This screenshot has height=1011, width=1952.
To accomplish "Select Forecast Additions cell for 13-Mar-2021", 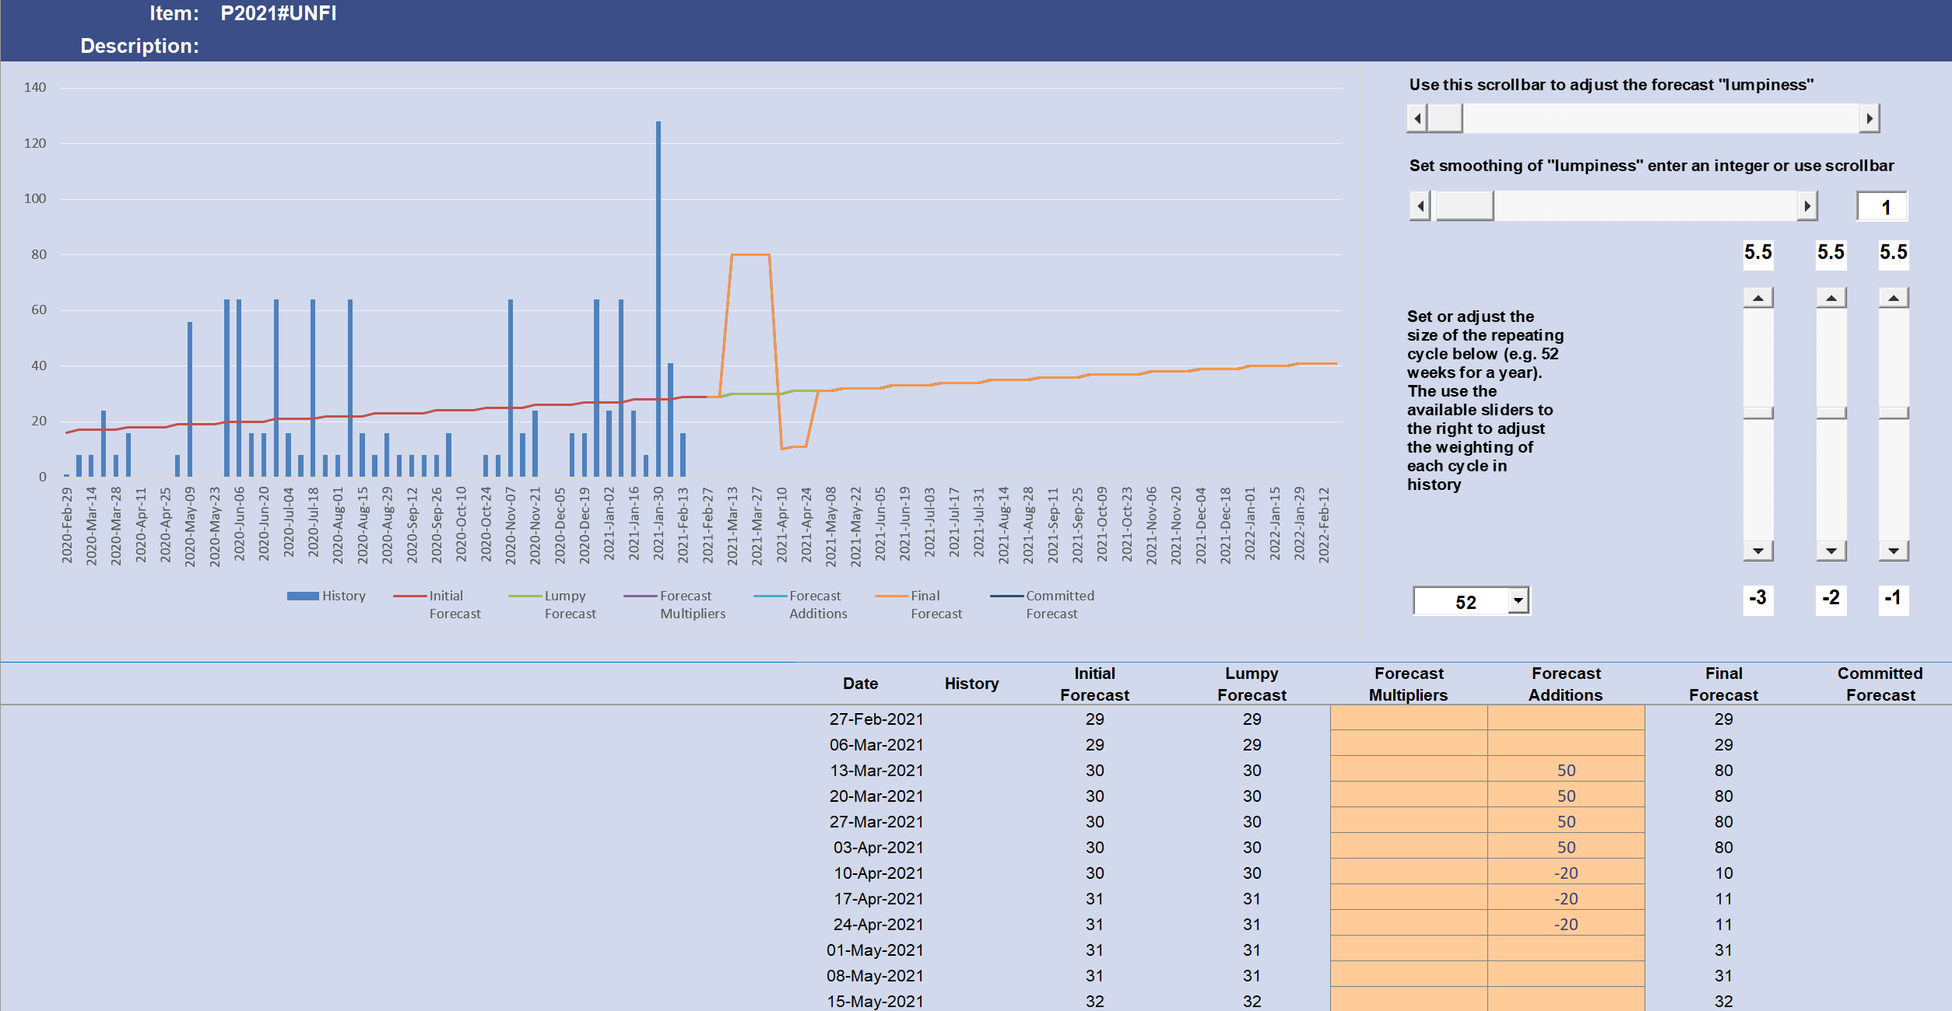I will coord(1566,770).
